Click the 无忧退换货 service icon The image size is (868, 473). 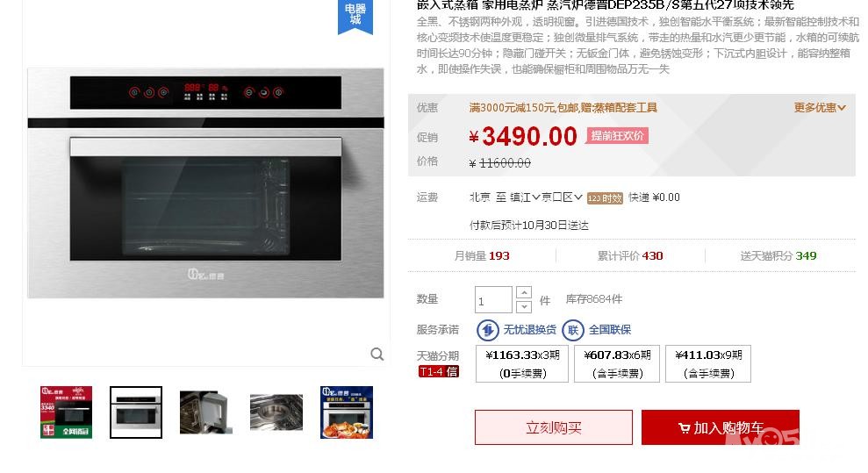click(488, 330)
